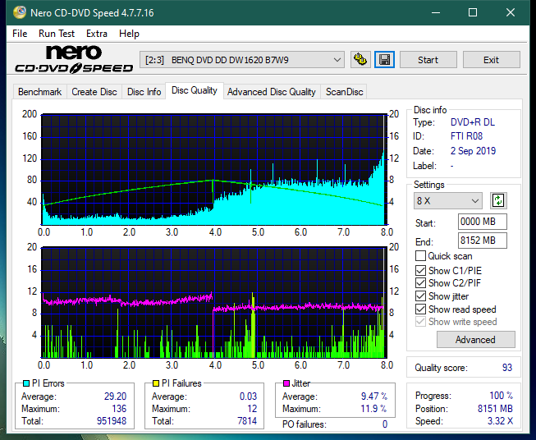Viewport: 536px width, 440px height.
Task: Click the PI Errors maximum value 136
Action: [119, 408]
